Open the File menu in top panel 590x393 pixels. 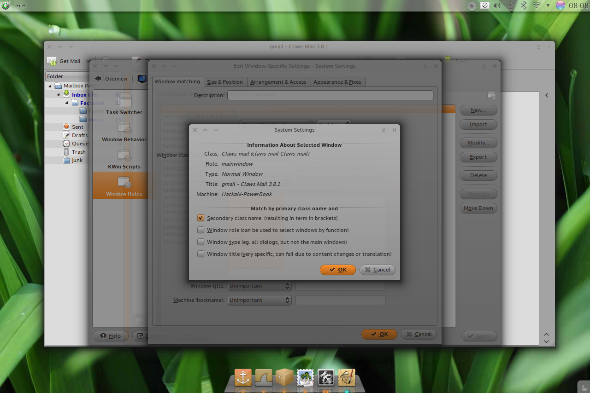click(x=21, y=6)
